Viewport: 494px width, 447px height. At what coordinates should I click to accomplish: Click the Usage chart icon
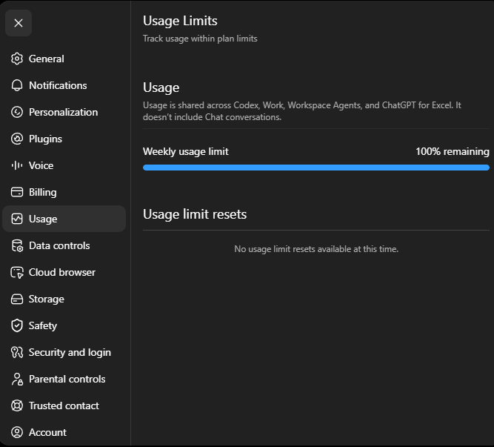[x=17, y=219]
